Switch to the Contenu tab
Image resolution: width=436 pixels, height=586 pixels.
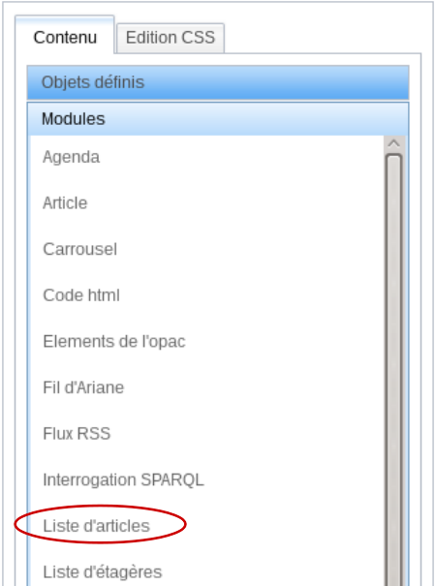coord(65,37)
